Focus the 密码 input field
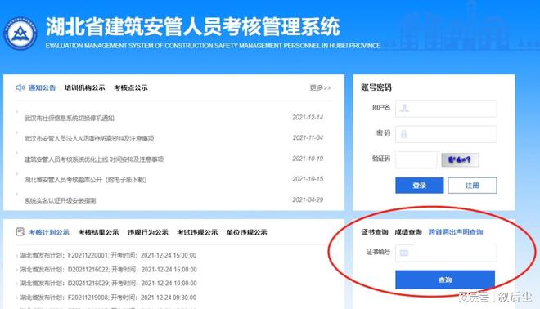The image size is (540, 309). (446, 134)
